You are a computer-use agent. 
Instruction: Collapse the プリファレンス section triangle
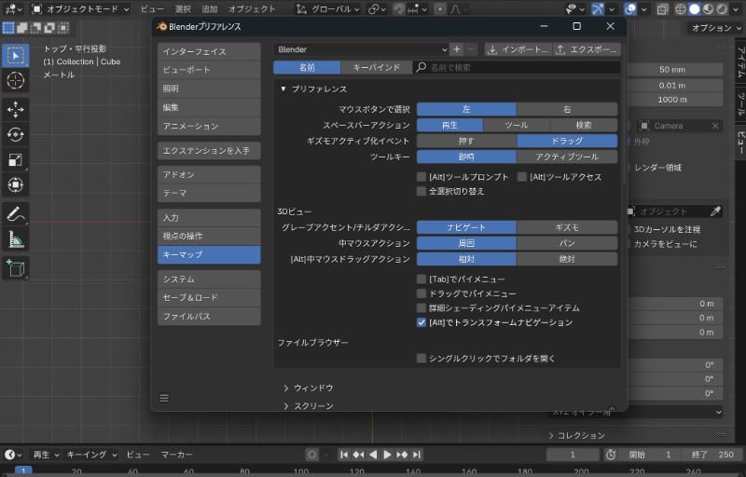point(283,89)
